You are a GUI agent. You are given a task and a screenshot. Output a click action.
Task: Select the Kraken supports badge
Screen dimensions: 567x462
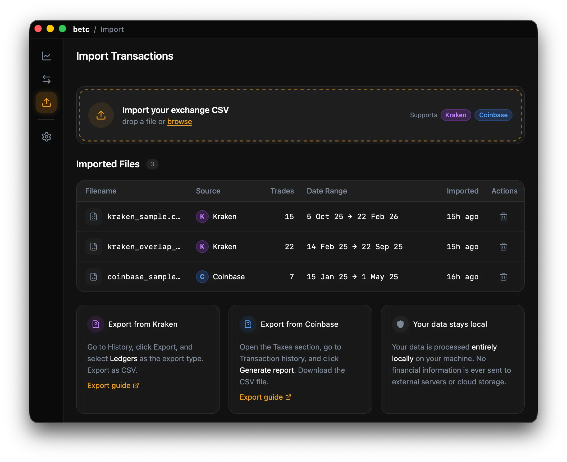pyautogui.click(x=456, y=115)
